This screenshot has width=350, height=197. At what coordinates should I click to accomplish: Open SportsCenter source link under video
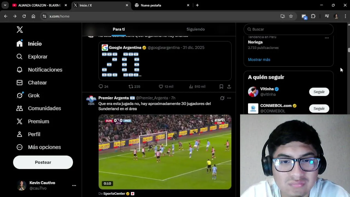click(x=114, y=194)
